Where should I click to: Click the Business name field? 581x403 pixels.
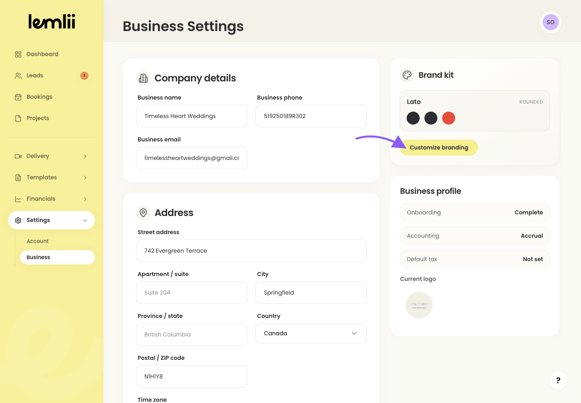[x=192, y=116]
